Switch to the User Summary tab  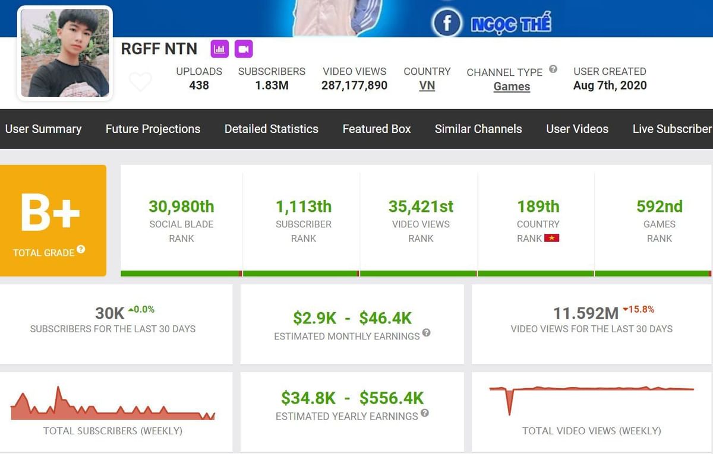43,129
